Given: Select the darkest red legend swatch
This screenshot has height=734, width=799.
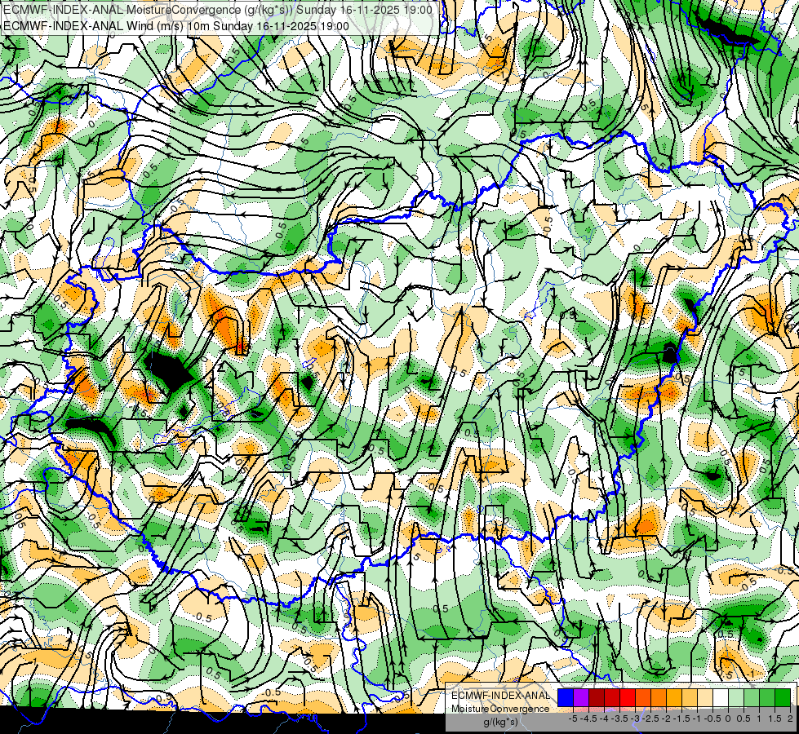Looking at the screenshot, I should click(597, 697).
